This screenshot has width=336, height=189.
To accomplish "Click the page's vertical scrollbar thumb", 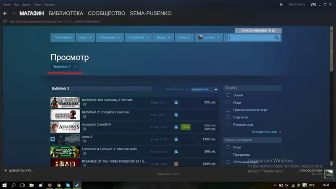I will (331, 50).
